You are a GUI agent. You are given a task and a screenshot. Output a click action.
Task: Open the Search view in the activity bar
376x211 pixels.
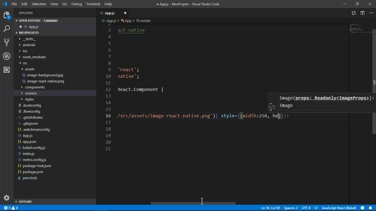pyautogui.click(x=6, y=29)
